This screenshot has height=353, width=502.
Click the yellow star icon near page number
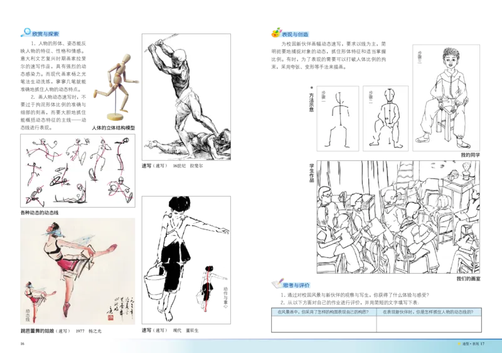tap(459, 343)
